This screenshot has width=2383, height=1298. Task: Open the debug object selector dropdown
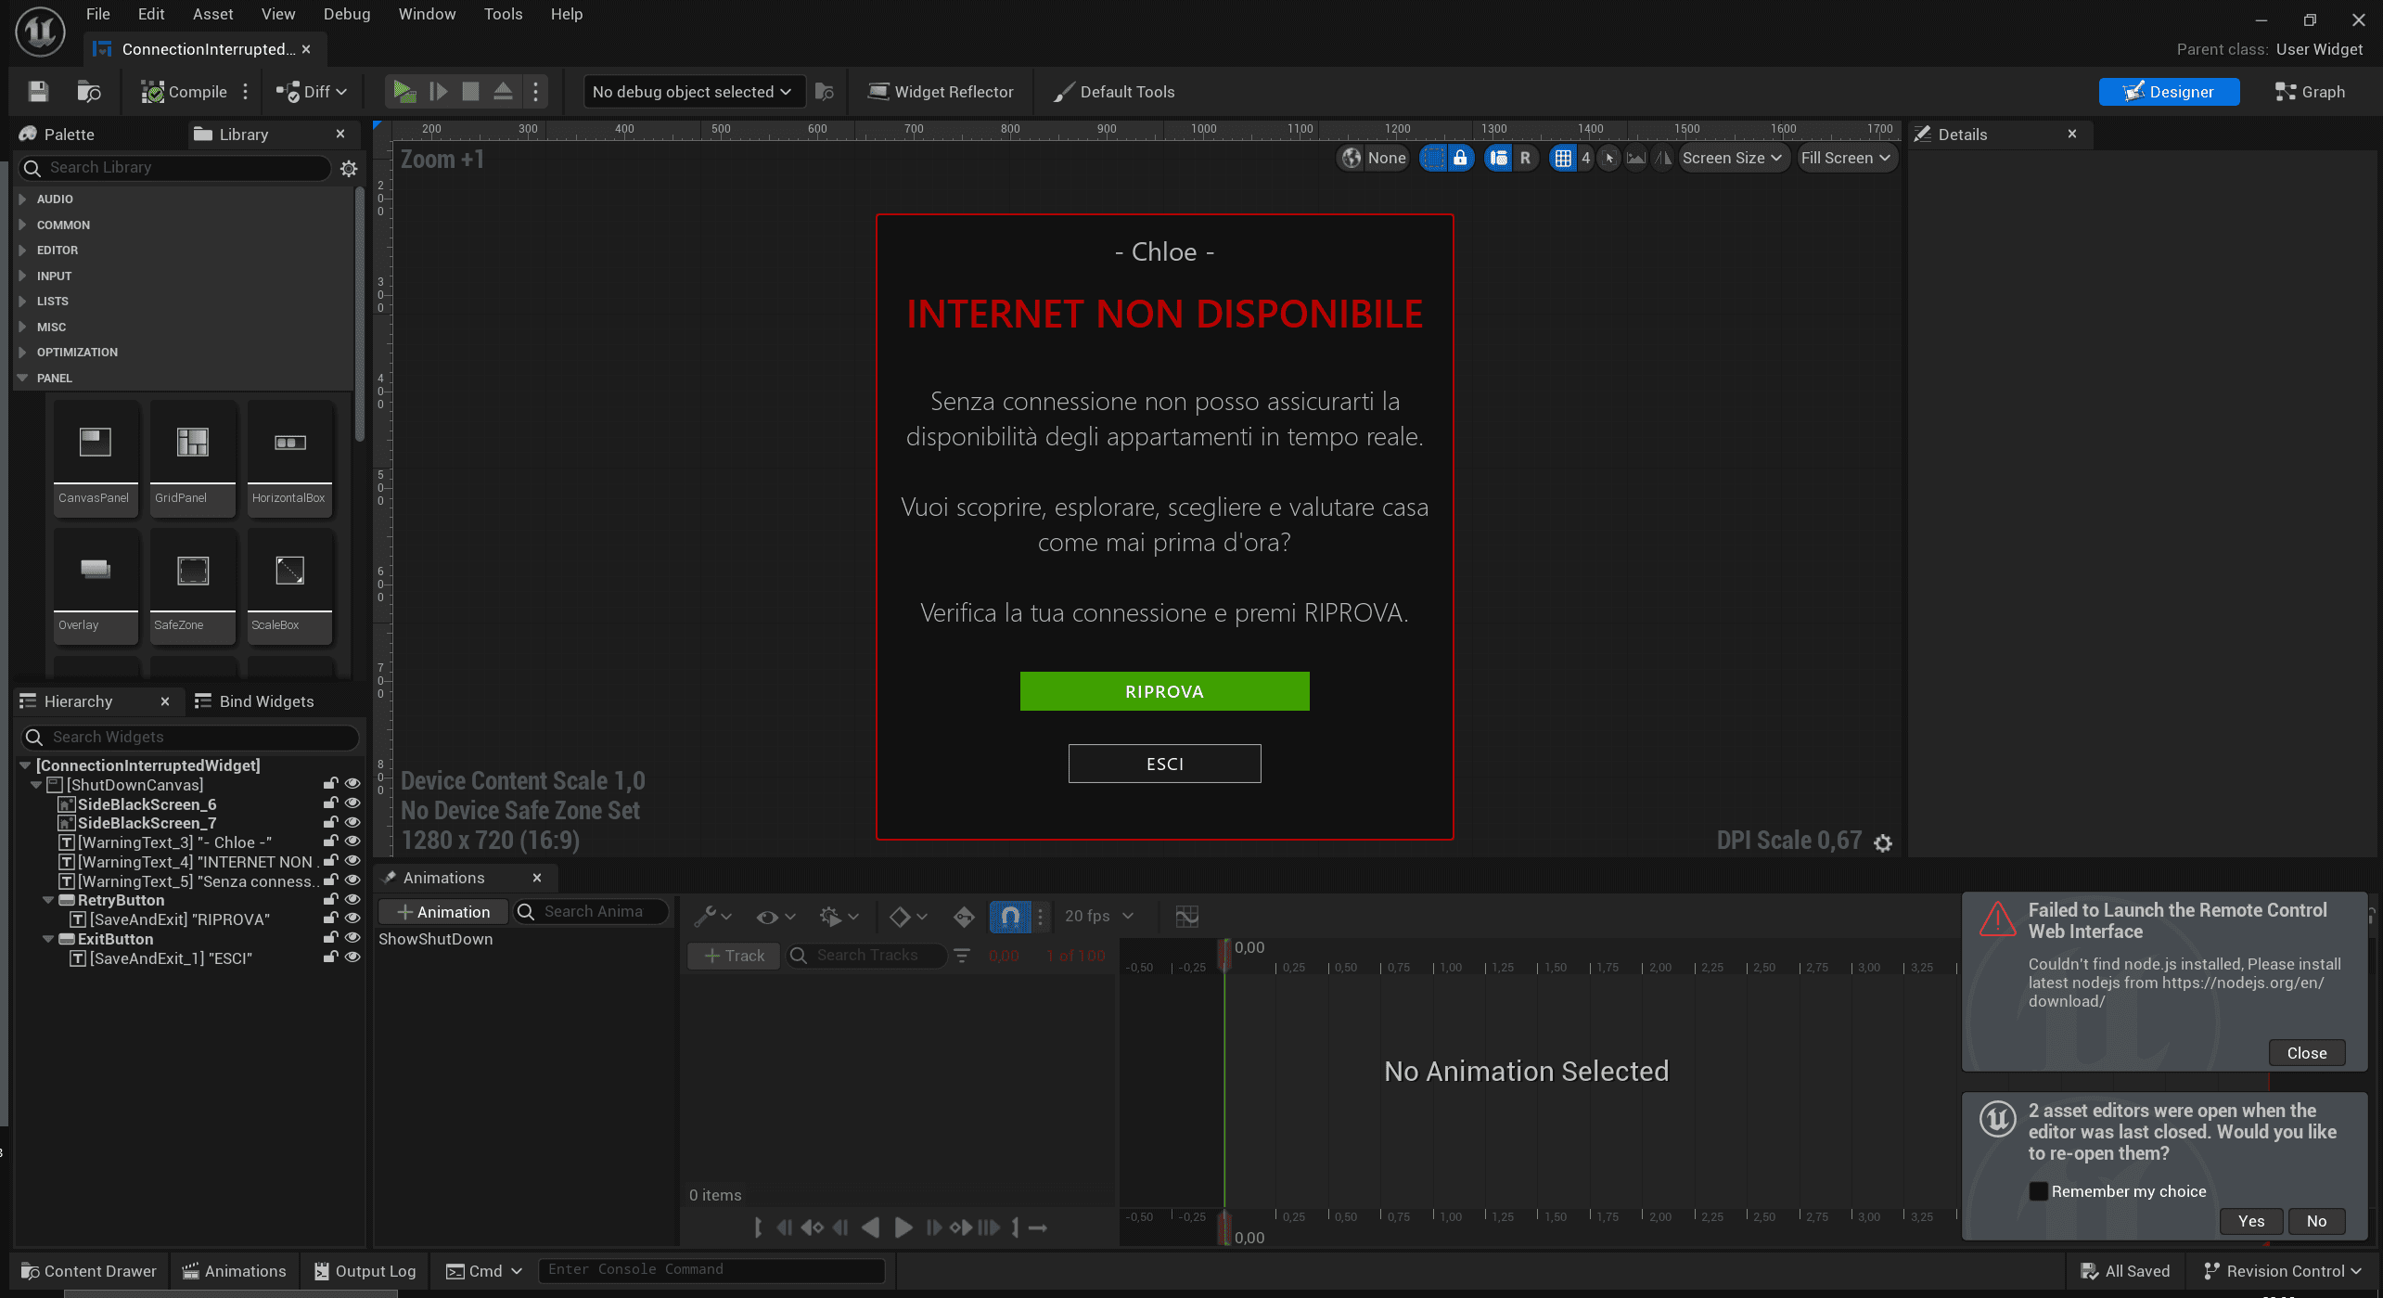click(692, 92)
